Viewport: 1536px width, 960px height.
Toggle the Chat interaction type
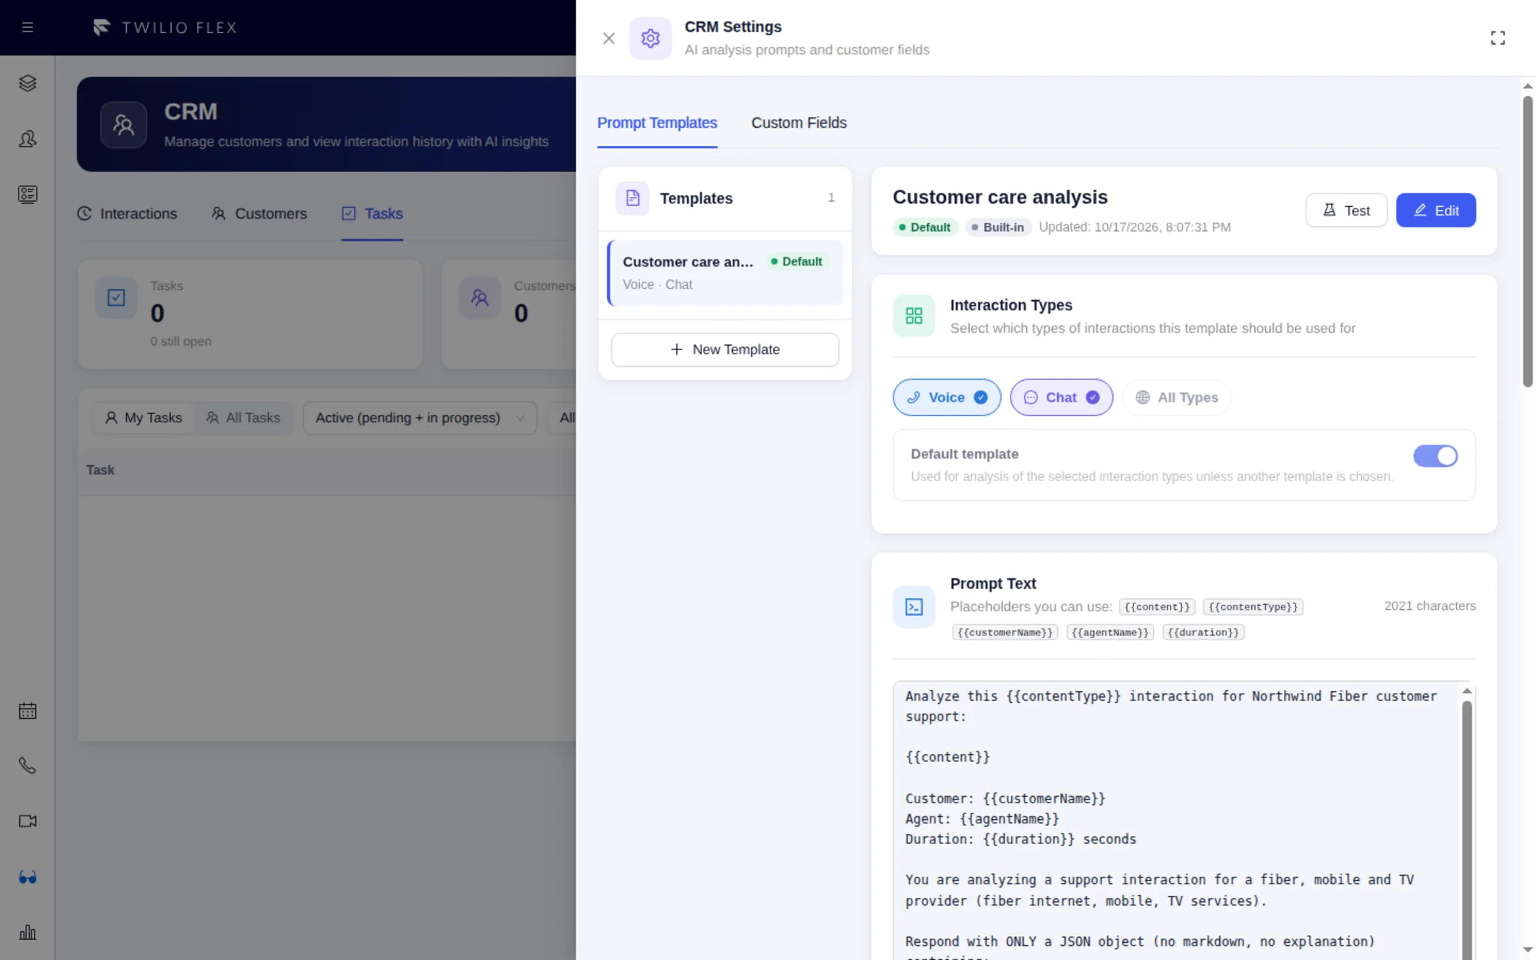tap(1061, 397)
